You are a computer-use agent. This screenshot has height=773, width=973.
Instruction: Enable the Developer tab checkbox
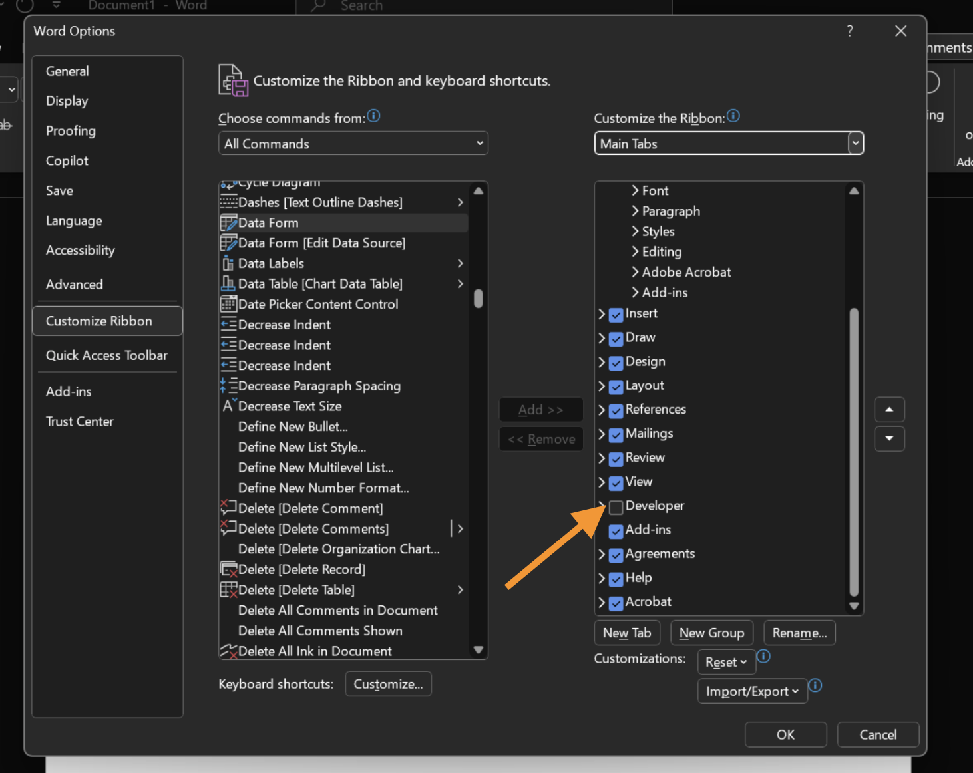[616, 508]
